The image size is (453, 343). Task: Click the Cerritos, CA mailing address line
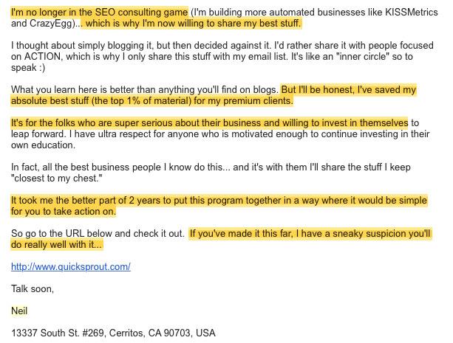coord(113,333)
